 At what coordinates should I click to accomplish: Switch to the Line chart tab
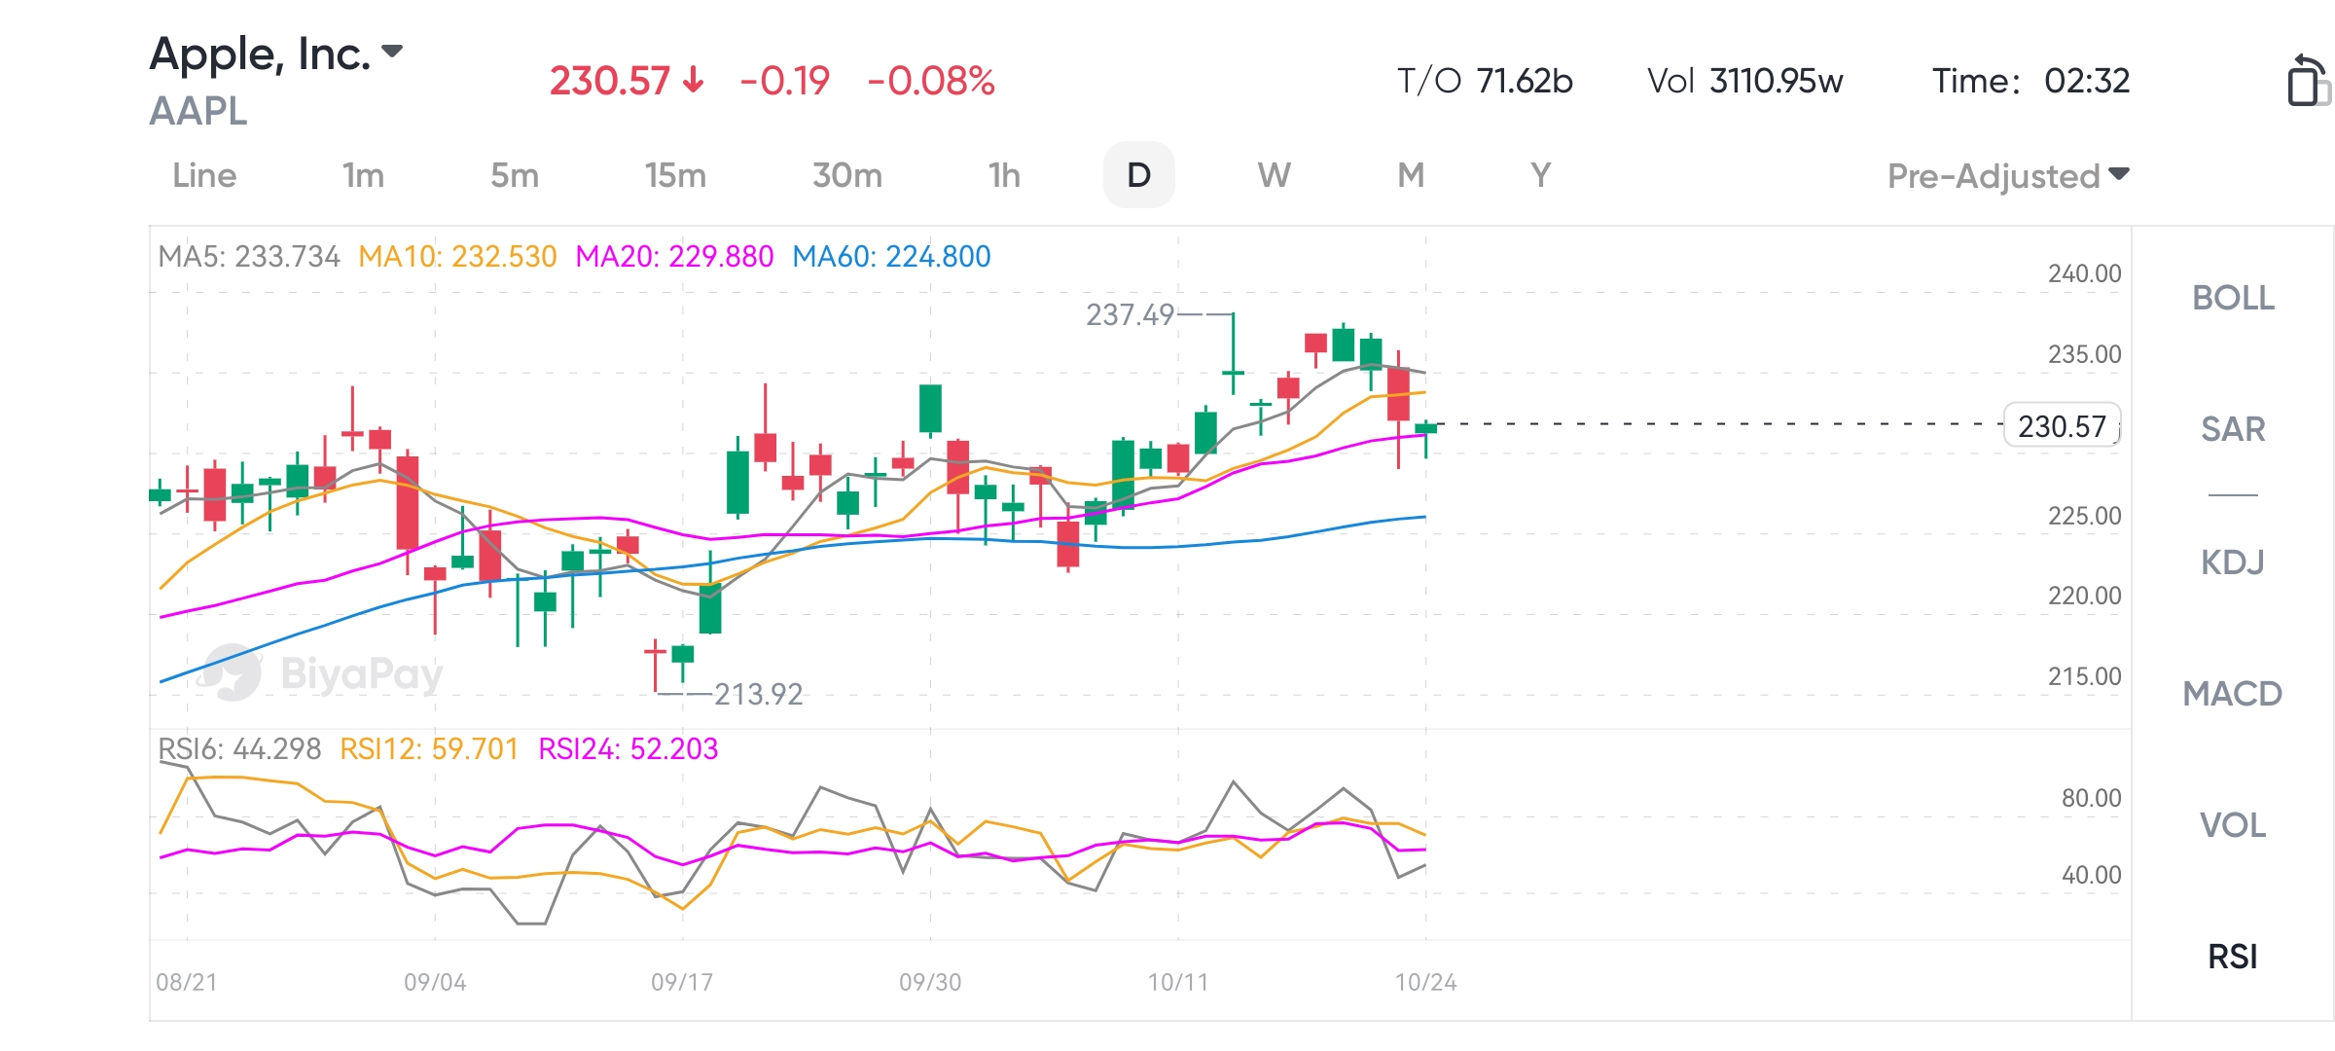tap(204, 175)
